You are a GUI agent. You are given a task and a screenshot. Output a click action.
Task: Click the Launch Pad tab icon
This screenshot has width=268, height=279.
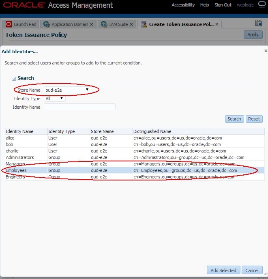[9, 24]
